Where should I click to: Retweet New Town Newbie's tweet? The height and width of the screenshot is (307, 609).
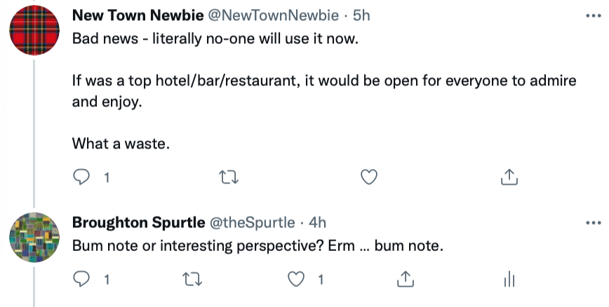pos(229,177)
